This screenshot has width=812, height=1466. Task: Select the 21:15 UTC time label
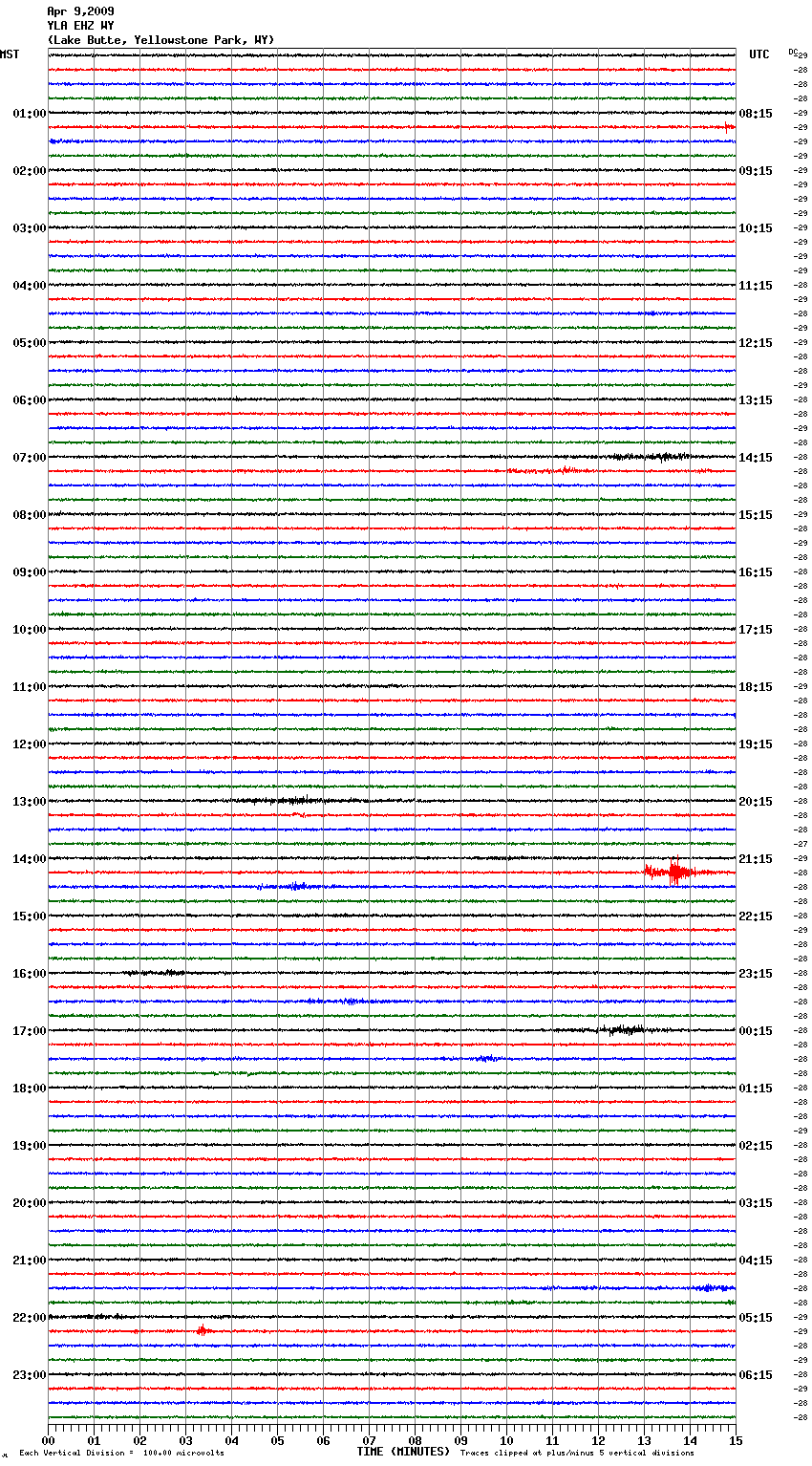tap(756, 859)
